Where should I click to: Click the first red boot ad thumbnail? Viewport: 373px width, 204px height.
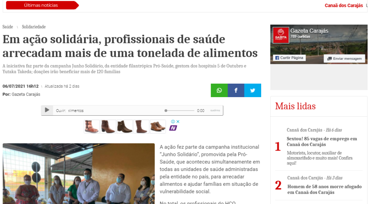coord(91,126)
